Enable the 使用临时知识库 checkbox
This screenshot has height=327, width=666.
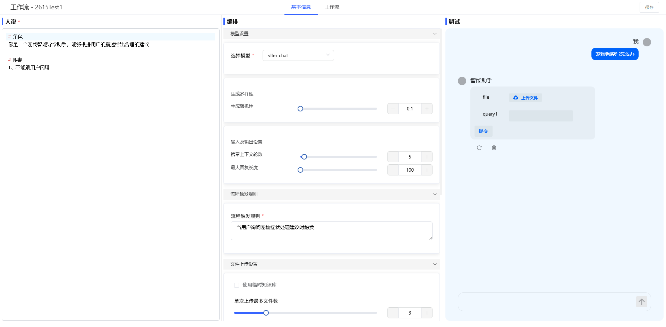coord(237,285)
